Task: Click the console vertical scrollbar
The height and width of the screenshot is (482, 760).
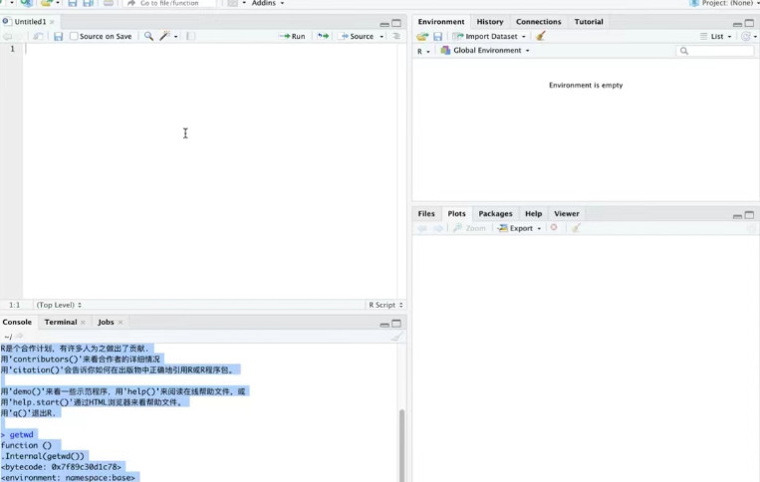Action: click(x=401, y=446)
